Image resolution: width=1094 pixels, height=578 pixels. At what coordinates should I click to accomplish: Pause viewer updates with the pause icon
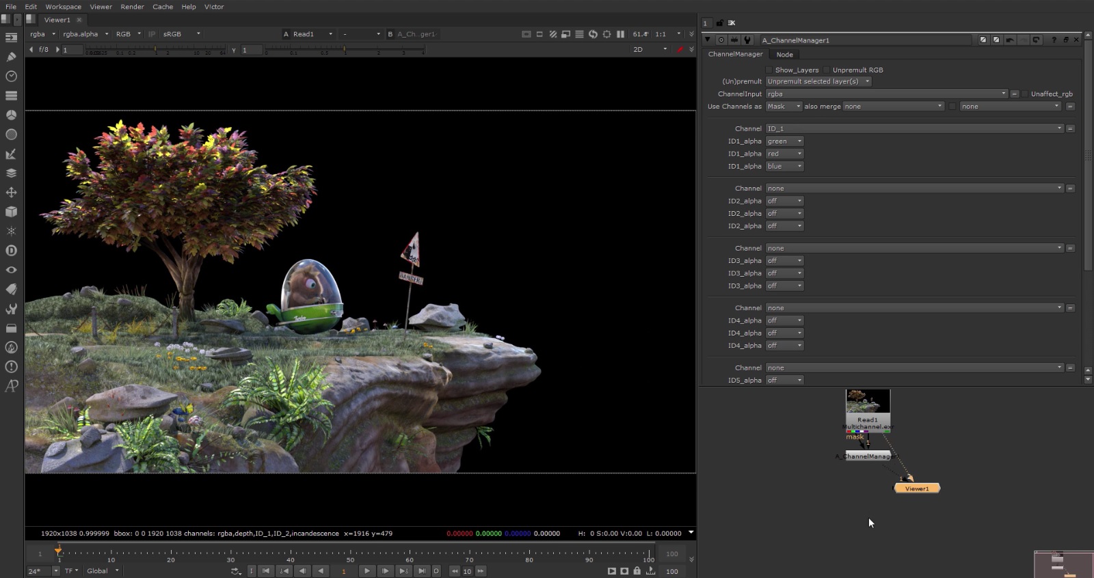pos(620,34)
